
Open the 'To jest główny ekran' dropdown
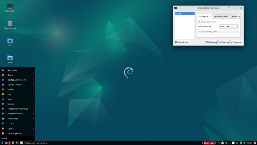pos(218,31)
